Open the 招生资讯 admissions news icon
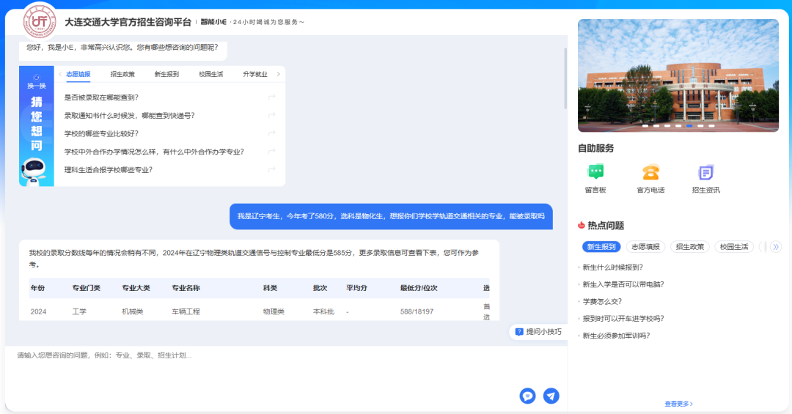792x414 pixels. point(705,172)
